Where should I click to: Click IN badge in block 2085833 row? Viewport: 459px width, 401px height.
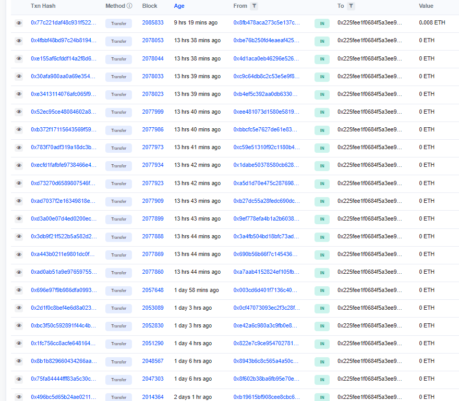322,23
